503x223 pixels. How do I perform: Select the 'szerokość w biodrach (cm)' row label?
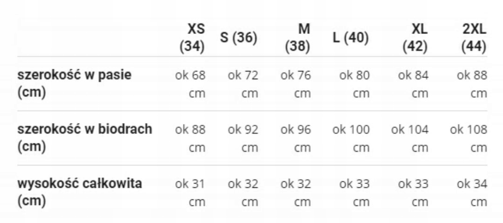(x=85, y=138)
